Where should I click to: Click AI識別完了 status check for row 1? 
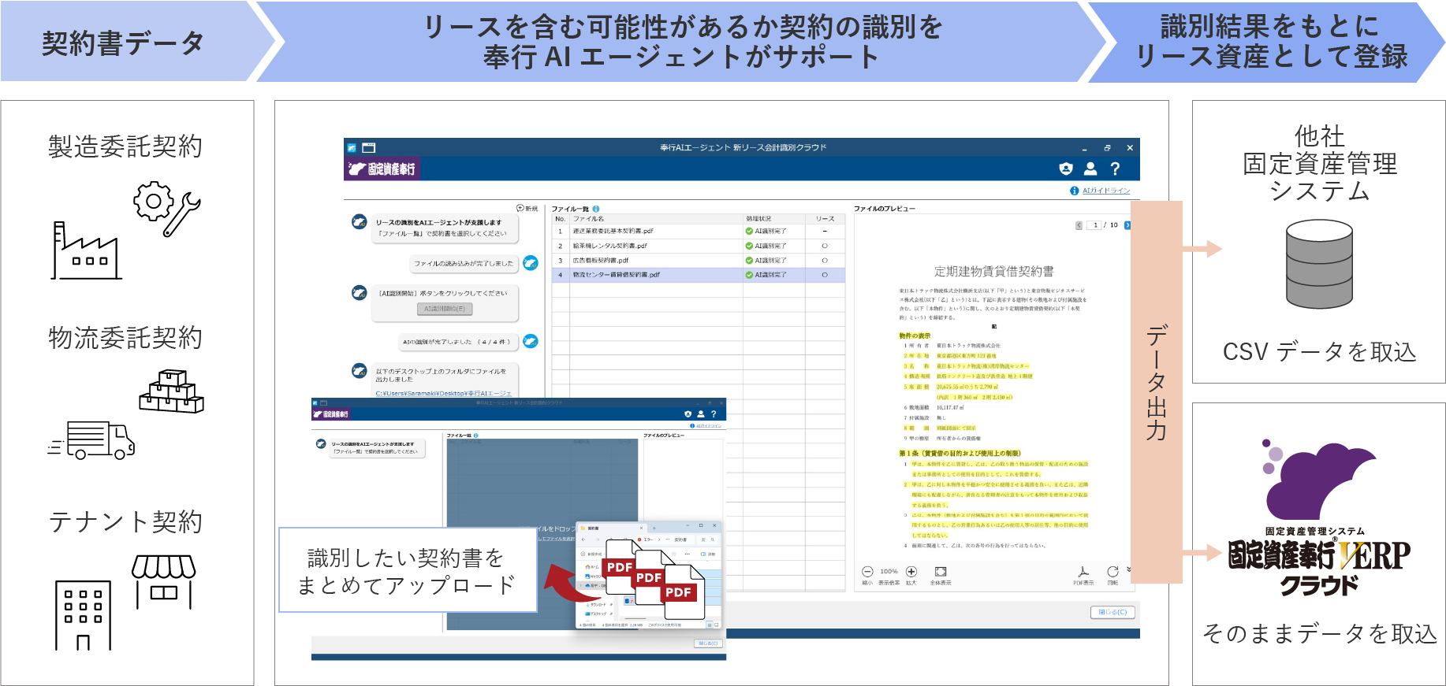click(x=749, y=232)
